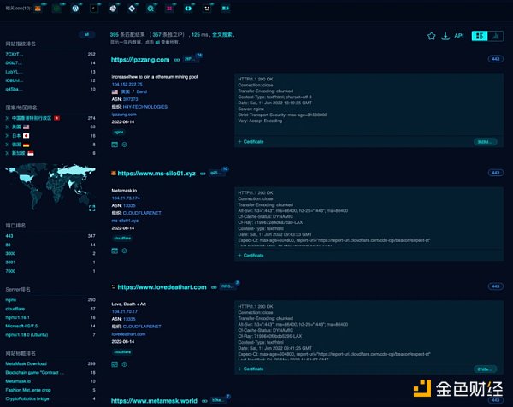Click the calendar icon under the lpzzang.com result
Image resolution: width=513 pixels, height=407 pixels.
tap(115, 145)
